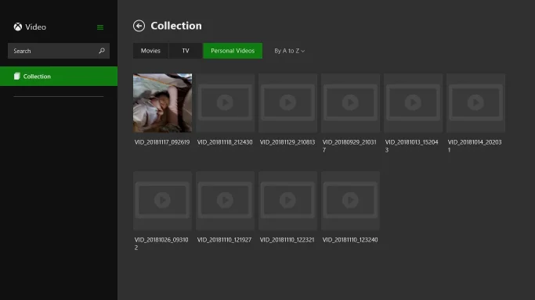The height and width of the screenshot is (300, 535).
Task: Select Collection in the sidebar
Action: point(59,77)
